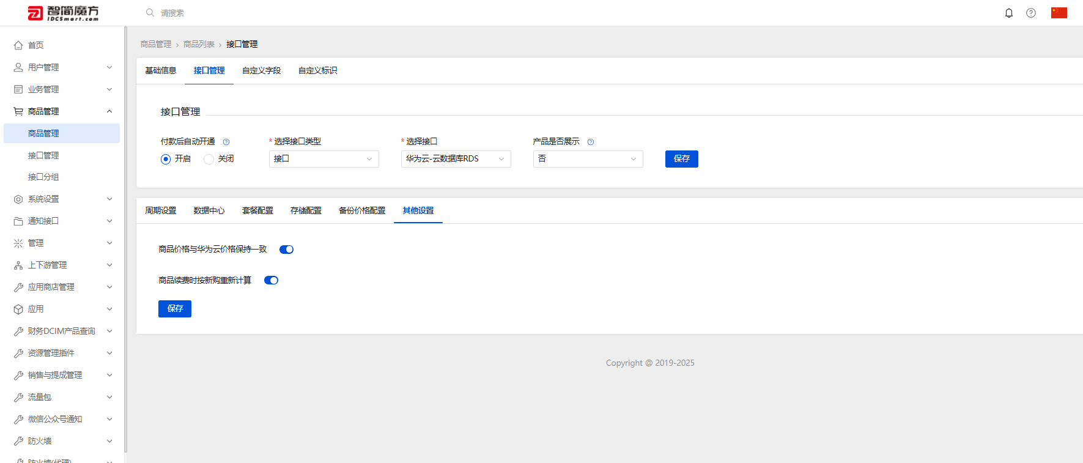The image size is (1083, 463).
Task: Open the 备份价格配置 tab
Action: pos(362,210)
